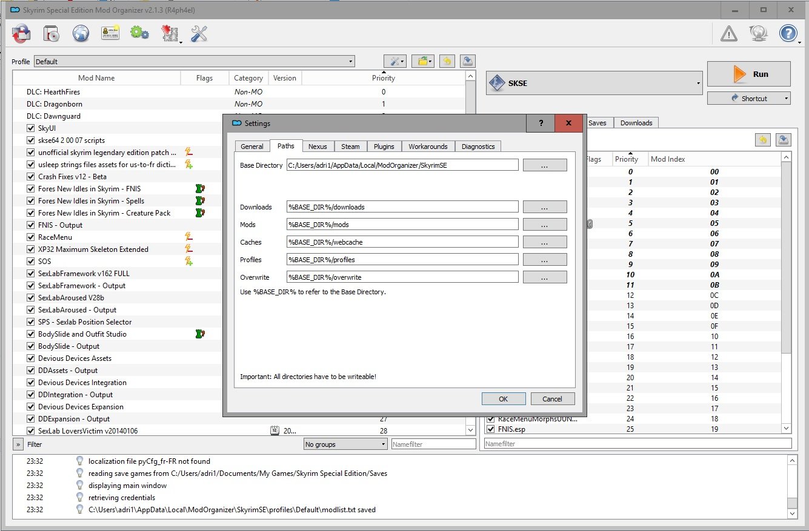Click the warning triangle notifications icon
The image size is (809, 531).
point(729,33)
